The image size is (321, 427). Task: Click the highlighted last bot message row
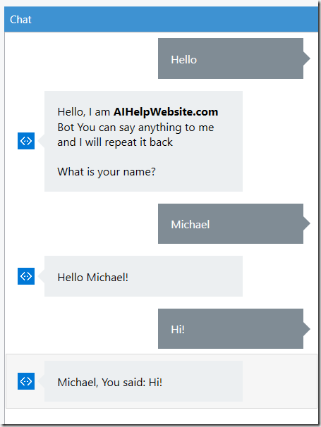pos(162,381)
